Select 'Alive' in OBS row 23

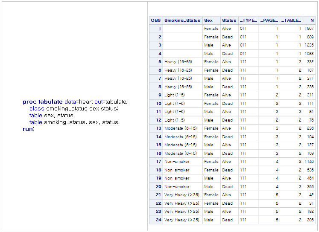[226, 212]
